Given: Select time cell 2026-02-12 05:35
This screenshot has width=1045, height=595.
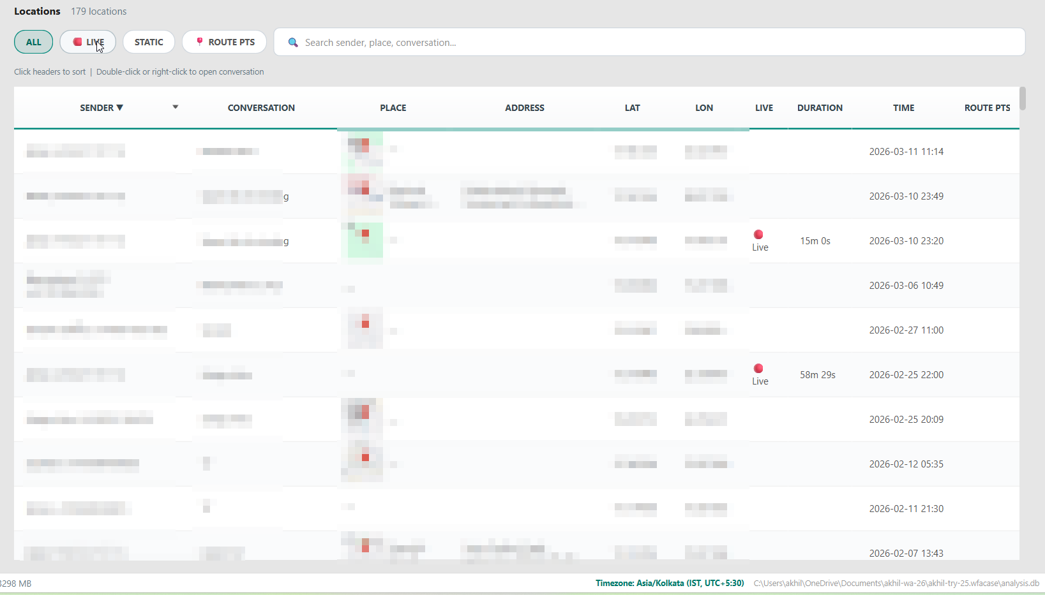Looking at the screenshot, I should pos(906,464).
